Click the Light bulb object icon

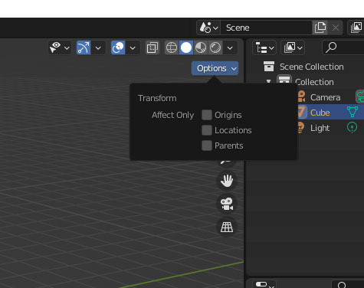coord(300,127)
